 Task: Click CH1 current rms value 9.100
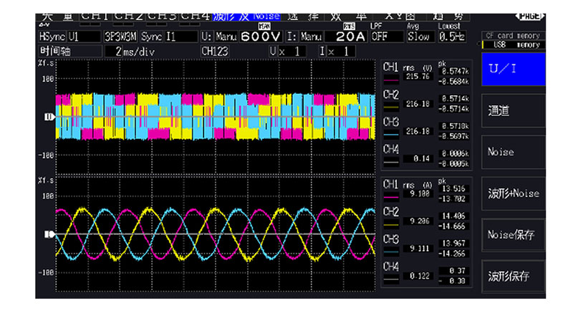[418, 193]
